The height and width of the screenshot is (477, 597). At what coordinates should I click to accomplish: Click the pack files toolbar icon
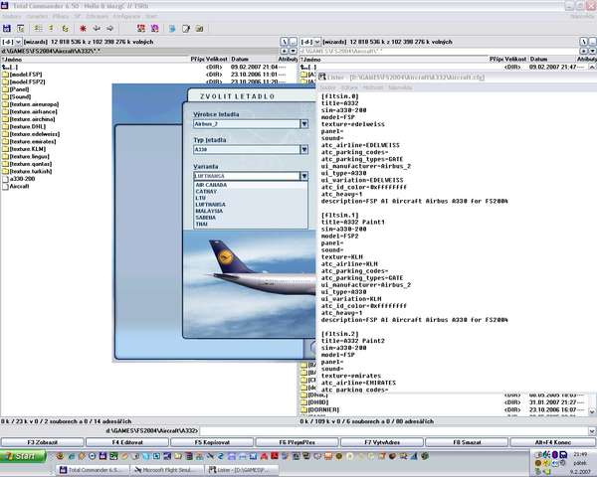141,29
